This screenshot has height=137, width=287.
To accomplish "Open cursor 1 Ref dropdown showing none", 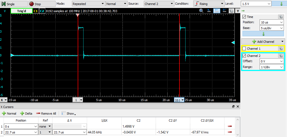I will (45, 127).
